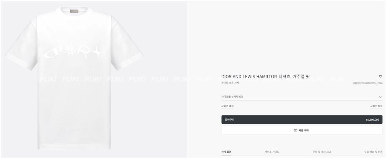Open the 사이즈 추천 size recommendation link
This screenshot has height=158, width=386.
[x=227, y=106]
